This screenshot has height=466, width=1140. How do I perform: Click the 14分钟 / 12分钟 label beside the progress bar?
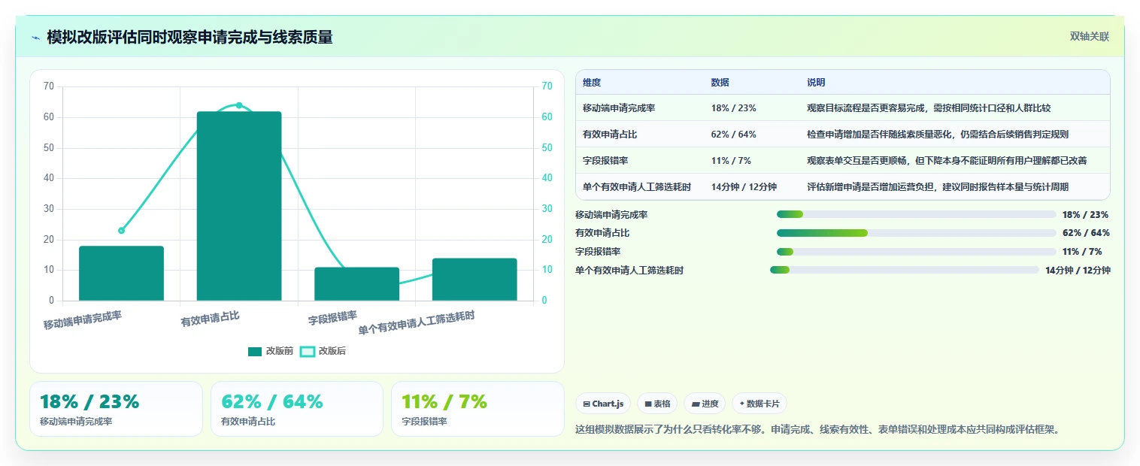[x=1078, y=270]
